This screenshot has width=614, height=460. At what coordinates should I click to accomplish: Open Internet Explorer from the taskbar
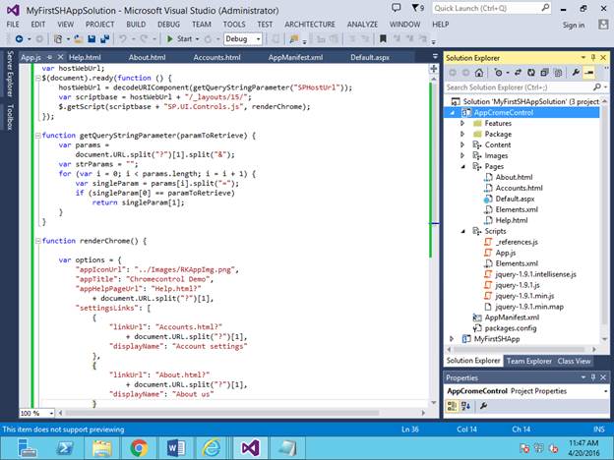click(x=212, y=448)
